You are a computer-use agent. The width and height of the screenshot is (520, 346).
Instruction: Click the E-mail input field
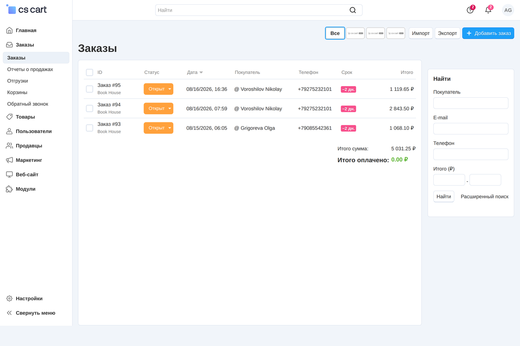[x=471, y=128]
